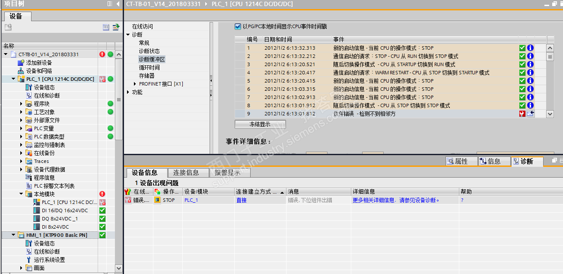Click the 项目树 column layout icon
This screenshot has width=563, height=274.
pyautogui.click(x=110, y=4)
